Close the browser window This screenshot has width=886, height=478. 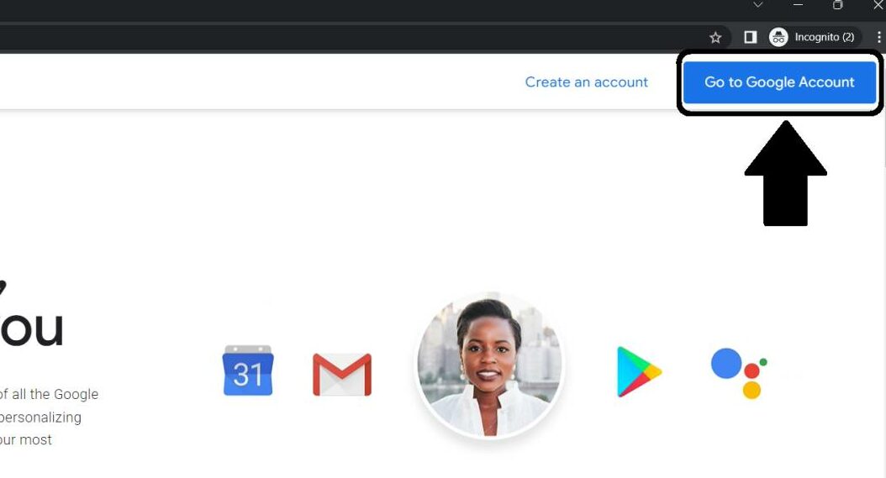coord(878,5)
